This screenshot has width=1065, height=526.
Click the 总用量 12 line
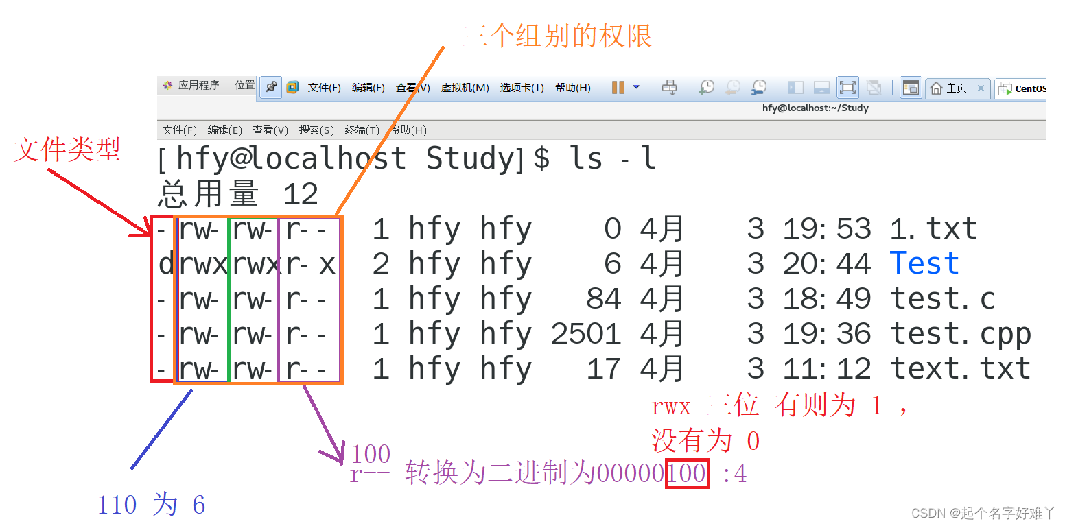click(238, 195)
